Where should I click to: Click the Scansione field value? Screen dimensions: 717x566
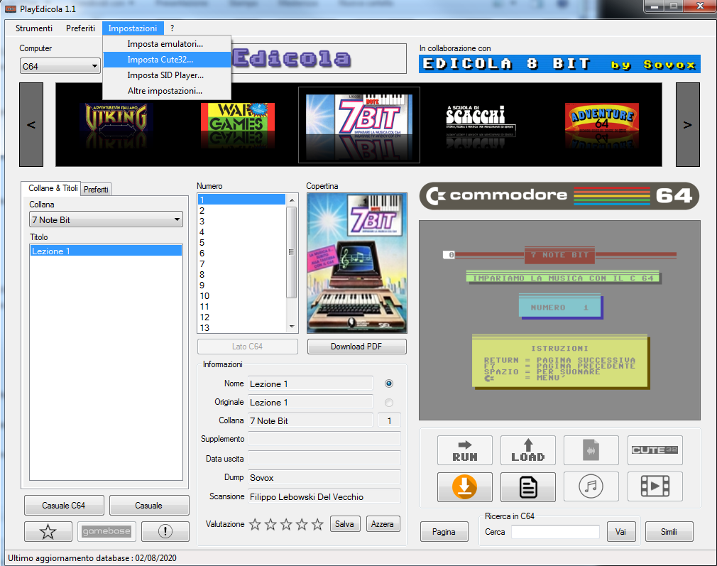324,497
